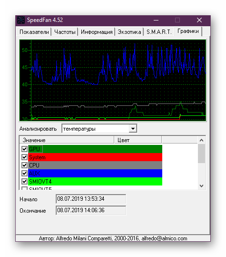Go to the Информация tab
This screenshot has width=226, height=257.
[97, 32]
